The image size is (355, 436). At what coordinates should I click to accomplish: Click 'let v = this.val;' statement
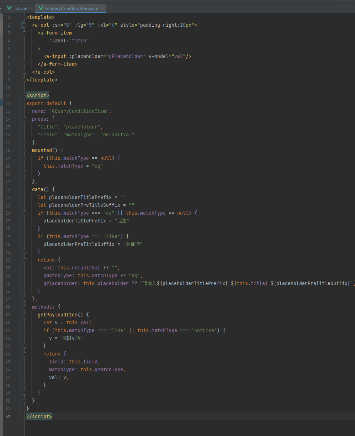pos(68,322)
